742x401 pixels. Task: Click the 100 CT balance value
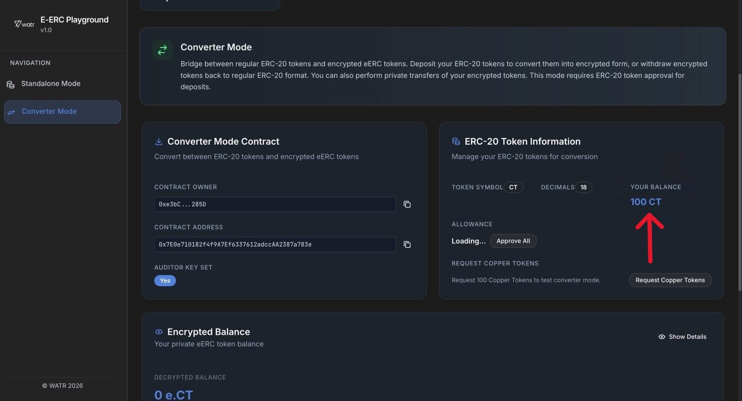pos(645,202)
